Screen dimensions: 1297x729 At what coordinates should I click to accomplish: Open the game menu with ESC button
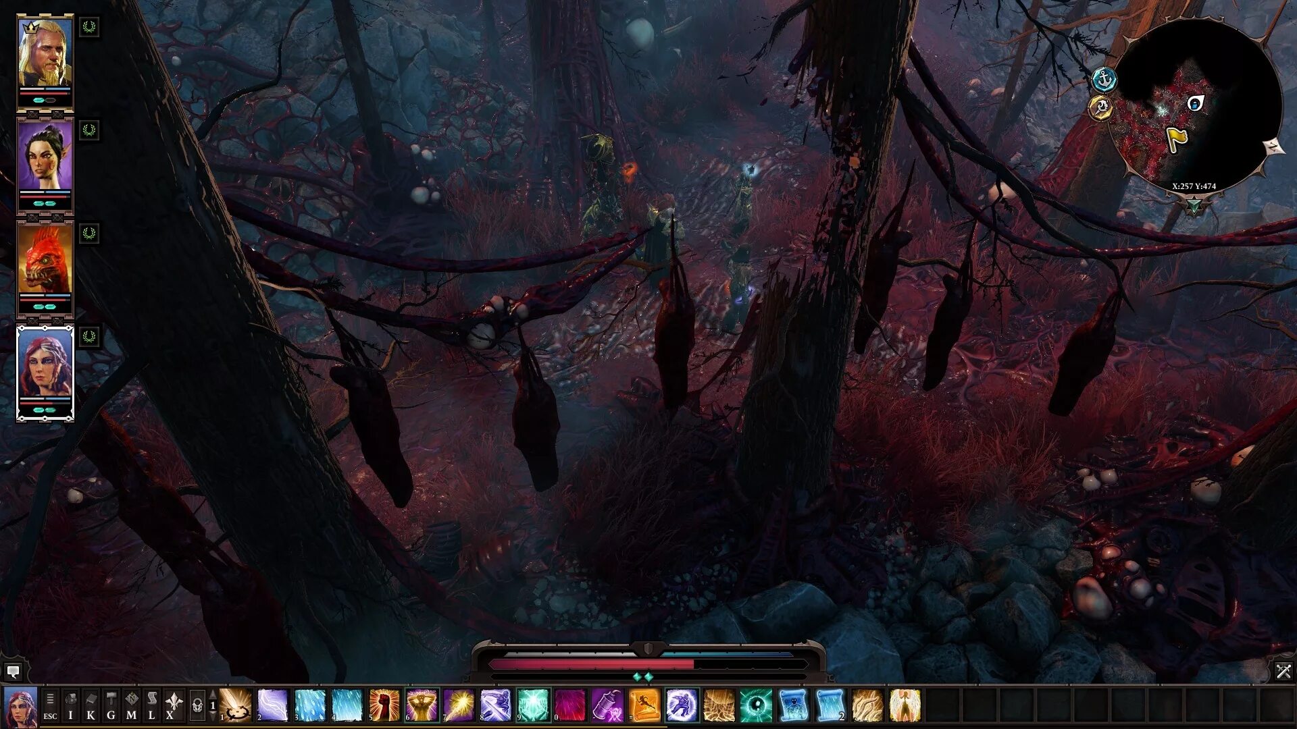[50, 705]
